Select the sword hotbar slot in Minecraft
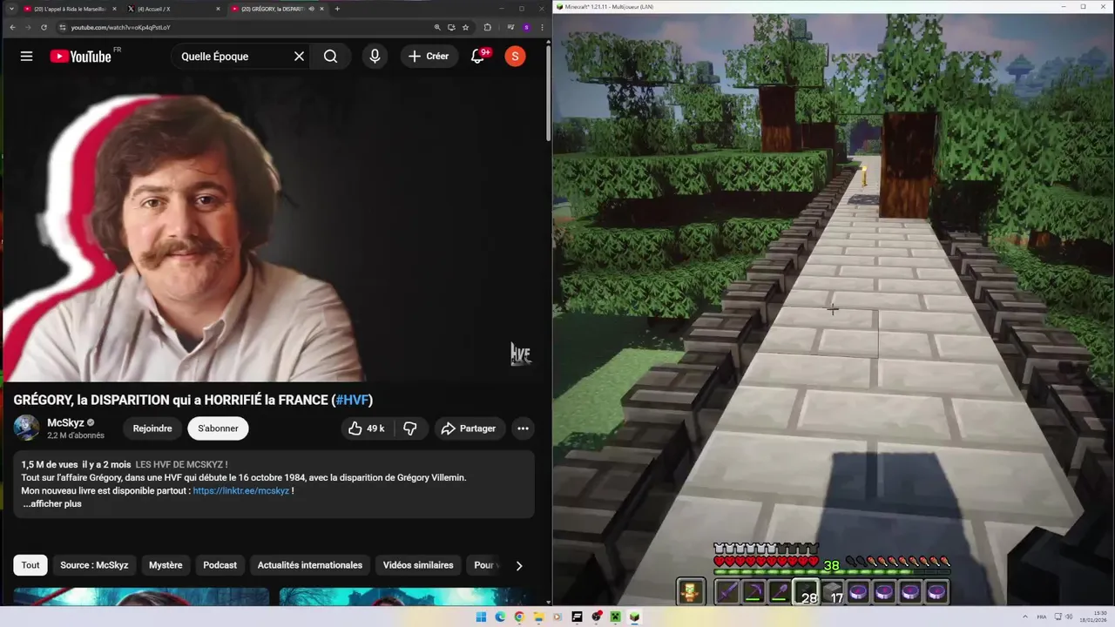The image size is (1115, 627). (726, 593)
